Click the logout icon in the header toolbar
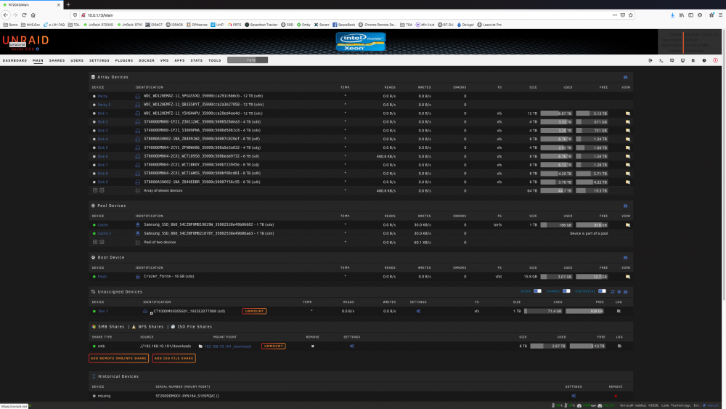The height and width of the screenshot is (409, 726). tap(650, 60)
